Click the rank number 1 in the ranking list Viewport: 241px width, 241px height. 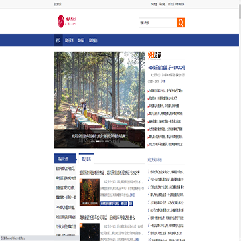[x=149, y=172]
